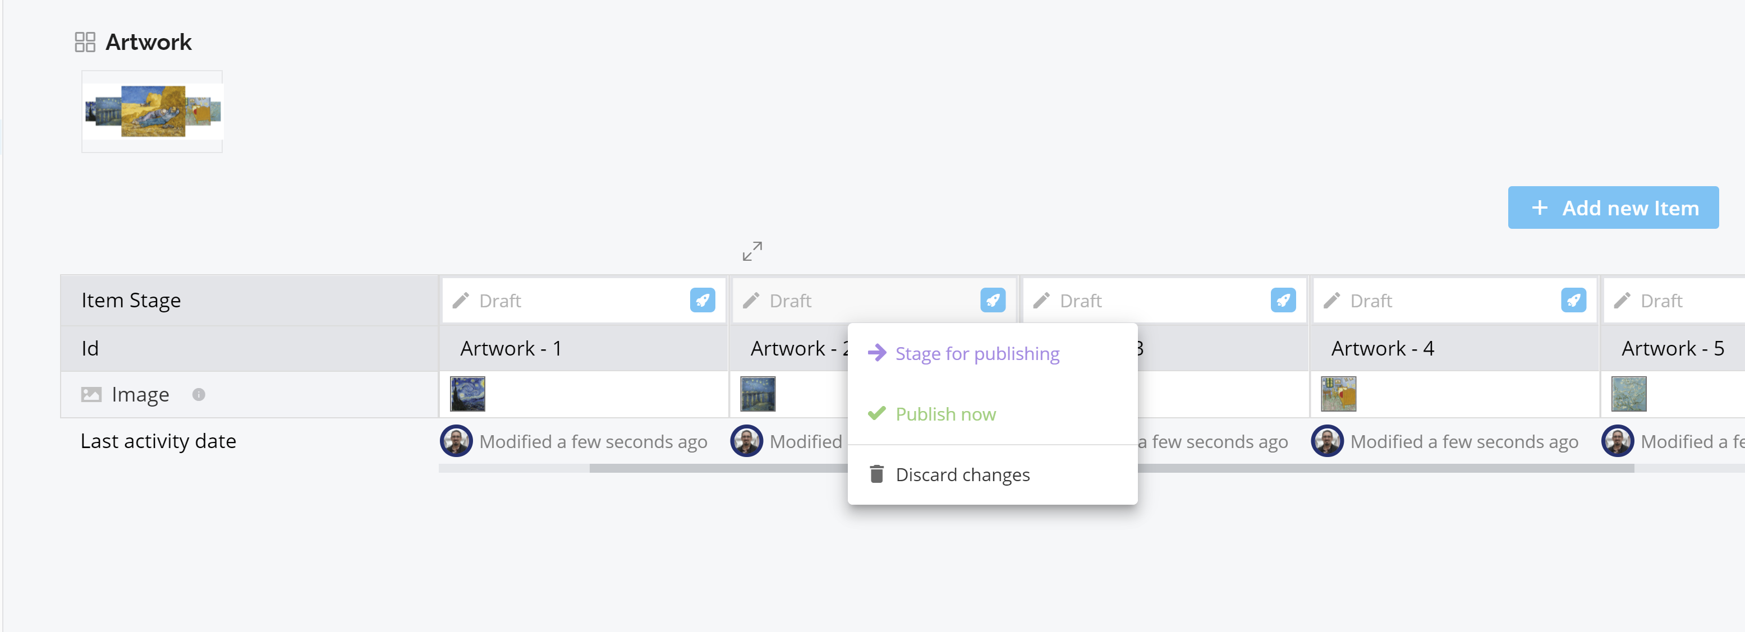Click the Add new Item button
This screenshot has width=1745, height=632.
point(1612,208)
